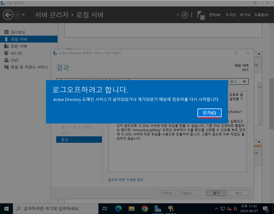Screen dimensions: 274x214
Task: Click the forward navigation arrow in Server Manager
Action: [x=17, y=15]
